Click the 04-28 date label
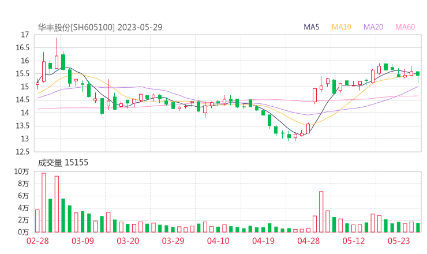This screenshot has height=254, width=427. coord(309,241)
